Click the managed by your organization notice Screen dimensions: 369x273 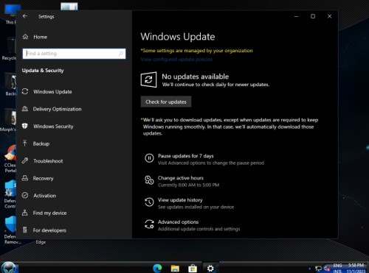(x=196, y=51)
